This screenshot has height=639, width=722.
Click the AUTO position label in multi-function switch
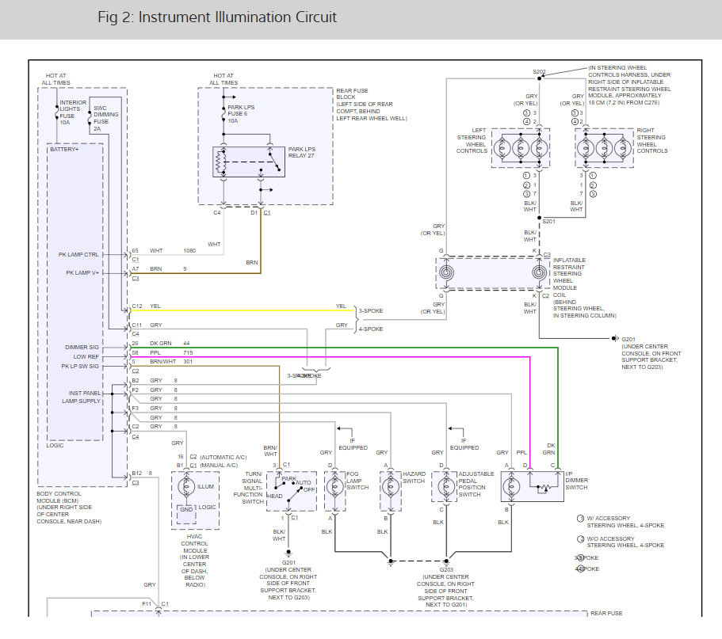pos(303,482)
